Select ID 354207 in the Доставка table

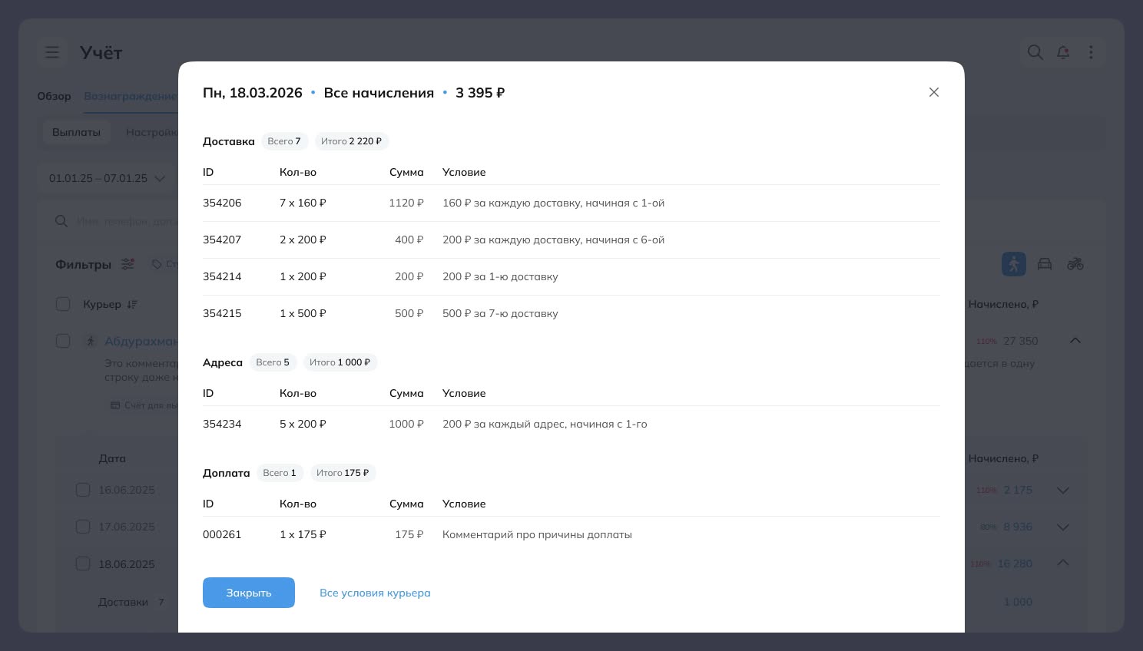pos(222,240)
